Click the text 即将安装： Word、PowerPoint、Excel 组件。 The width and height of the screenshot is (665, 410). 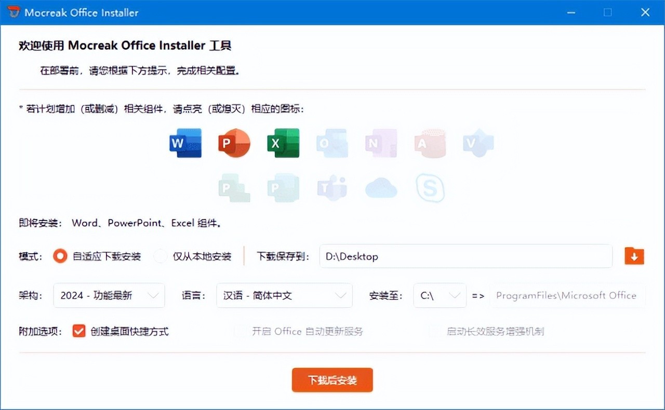(x=121, y=223)
